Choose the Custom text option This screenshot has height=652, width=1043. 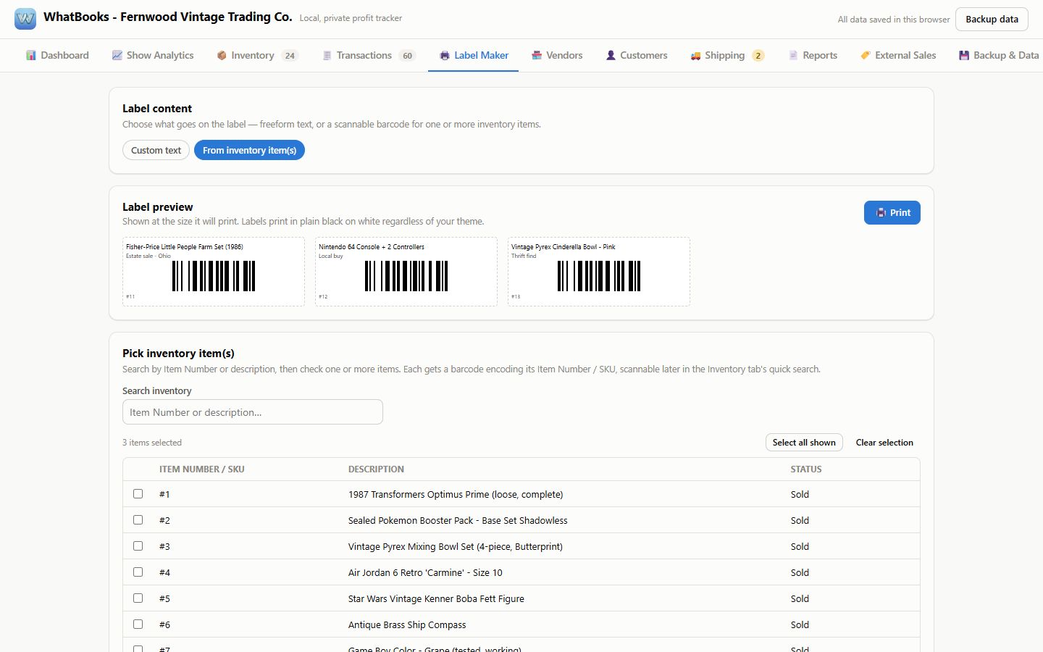[x=156, y=150]
